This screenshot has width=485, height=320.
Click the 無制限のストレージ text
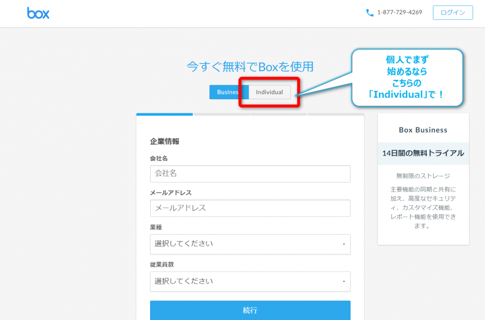point(423,175)
